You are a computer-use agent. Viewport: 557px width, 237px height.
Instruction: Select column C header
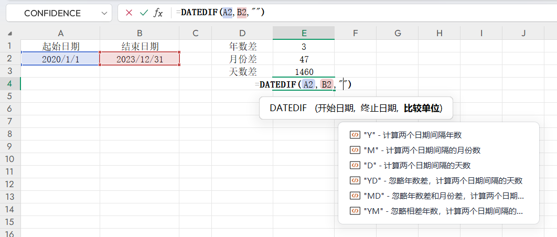[196, 33]
